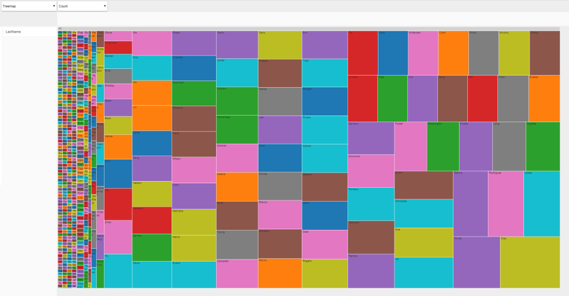The image size is (569, 296).
Task: Click the Campbell treemap block
Action: [x=237, y=273]
